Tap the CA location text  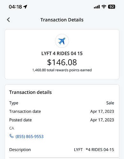click(x=12, y=128)
